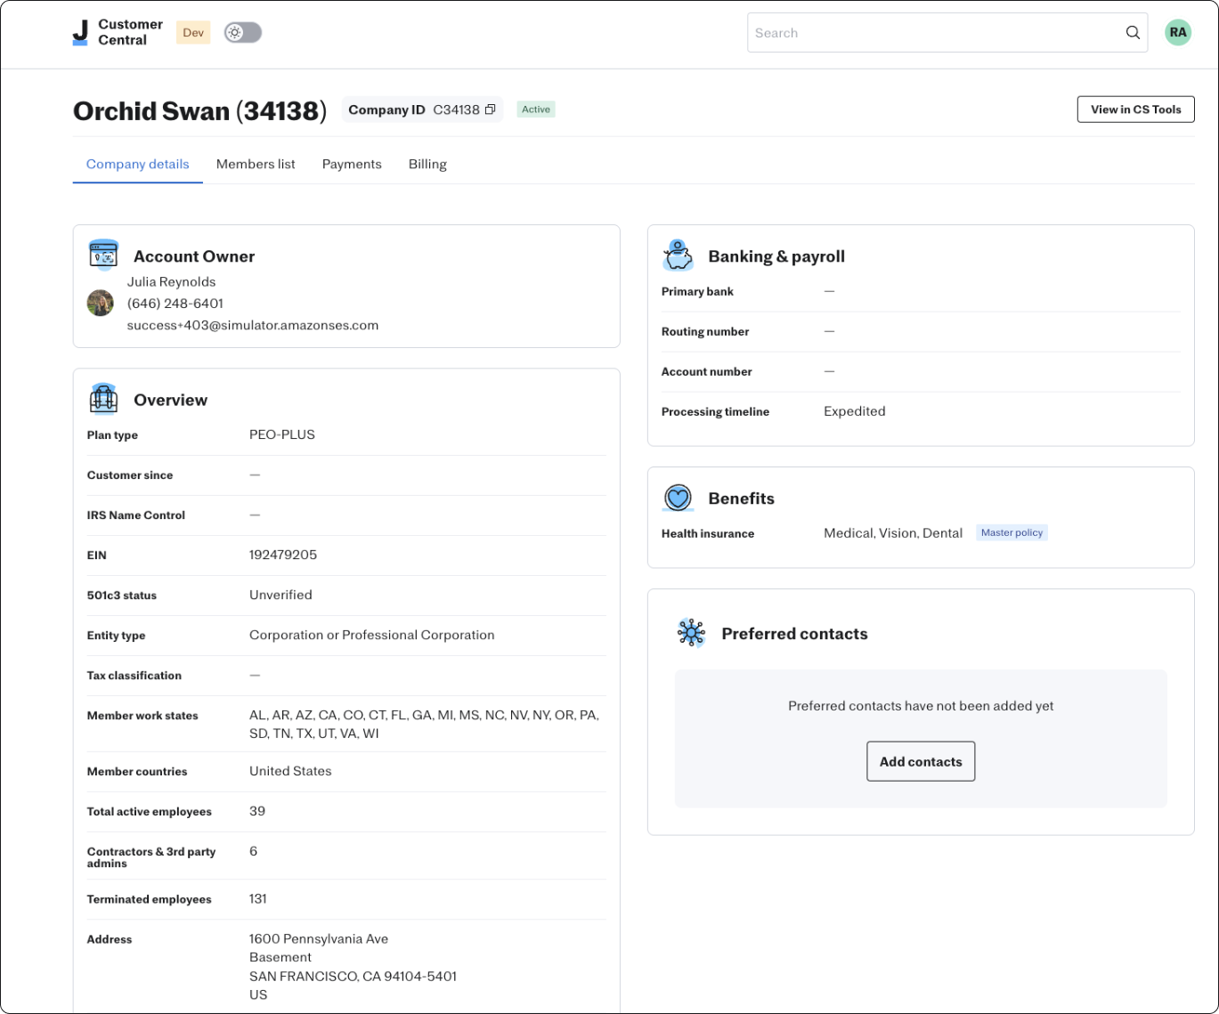Screen dimensions: 1219x1014
Task: Click the Preferred contacts network icon
Action: (x=692, y=633)
